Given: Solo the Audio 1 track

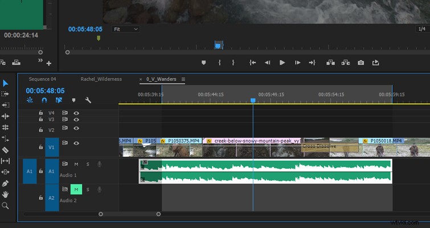Looking at the screenshot, I should [88, 164].
